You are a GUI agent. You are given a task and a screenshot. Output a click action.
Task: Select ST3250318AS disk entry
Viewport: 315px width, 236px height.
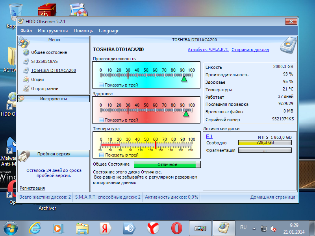[x=44, y=61]
